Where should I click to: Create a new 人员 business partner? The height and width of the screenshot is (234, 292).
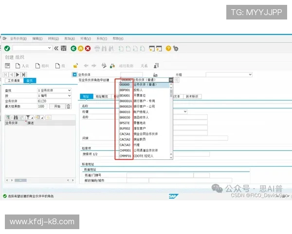pyautogui.click(x=22, y=66)
